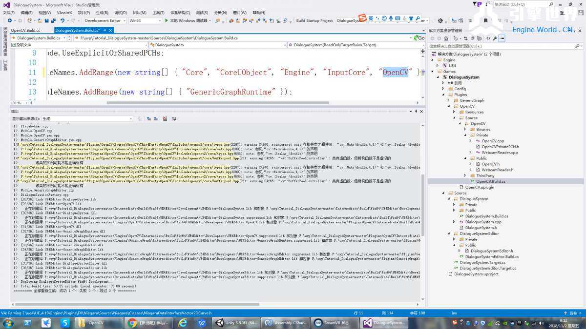Viewport: 586px width, 329px height.
Task: Open the 生成(B) build menu
Action: click(x=102, y=13)
